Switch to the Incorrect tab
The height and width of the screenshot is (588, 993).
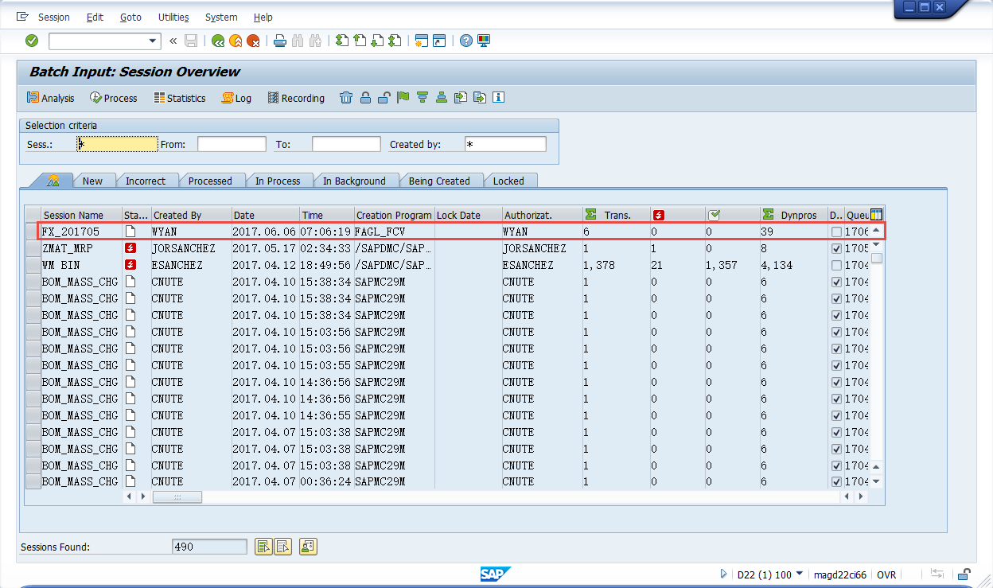[x=146, y=181]
